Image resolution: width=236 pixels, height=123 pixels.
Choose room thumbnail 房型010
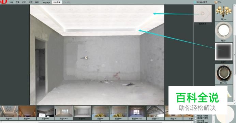155,113
